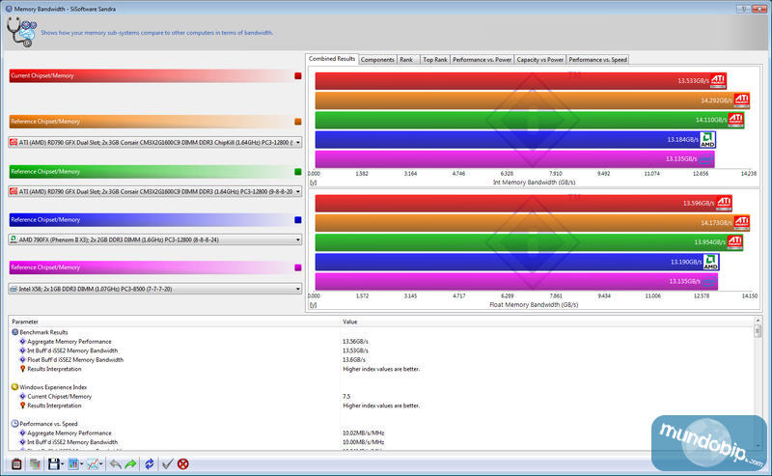Click the AMD logo on the blue Int bar

click(x=708, y=139)
